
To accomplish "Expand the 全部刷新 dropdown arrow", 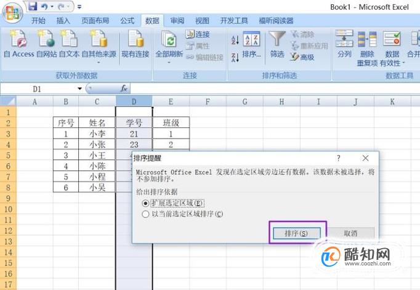I will click(169, 62).
